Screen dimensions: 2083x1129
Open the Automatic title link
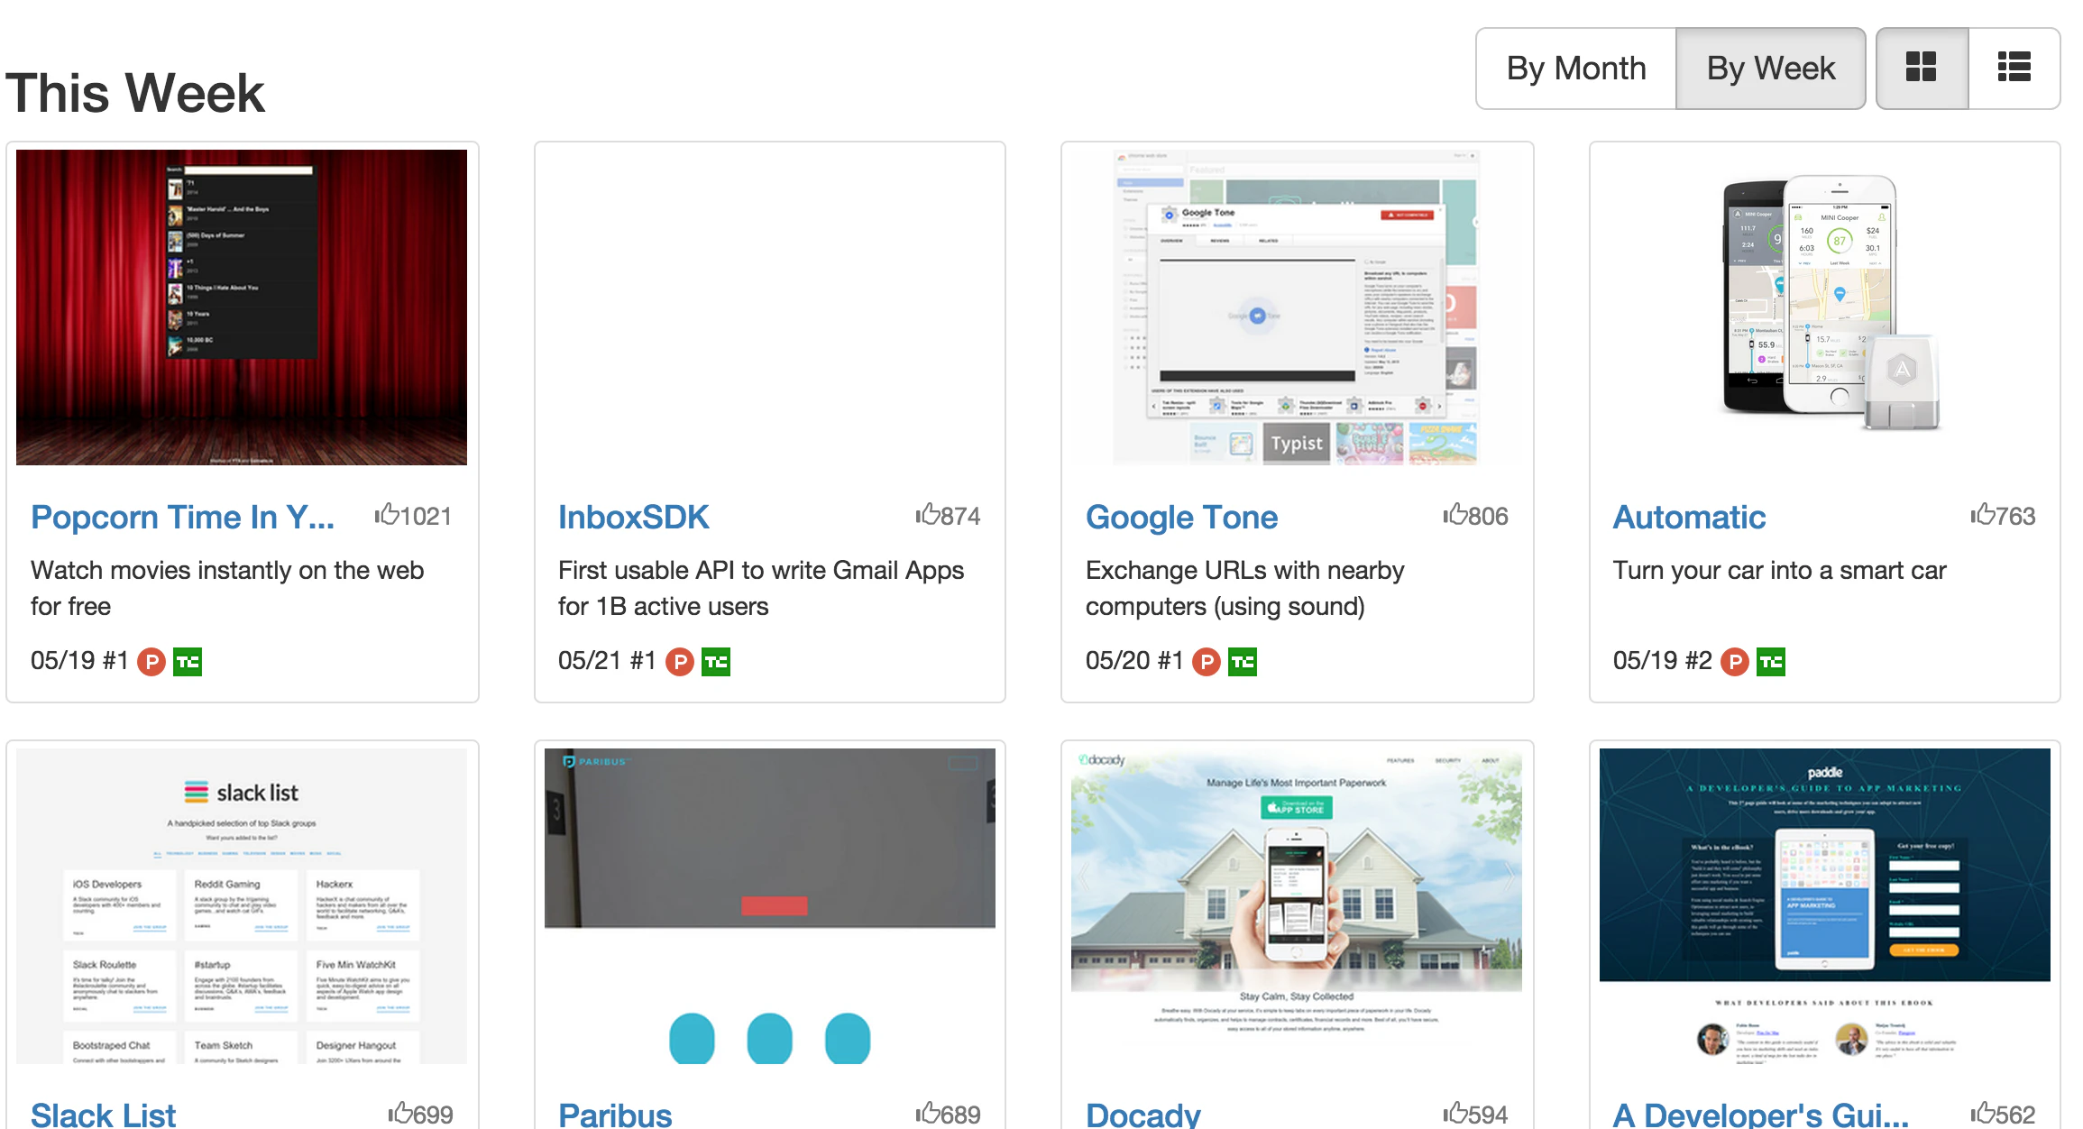pos(1689,517)
